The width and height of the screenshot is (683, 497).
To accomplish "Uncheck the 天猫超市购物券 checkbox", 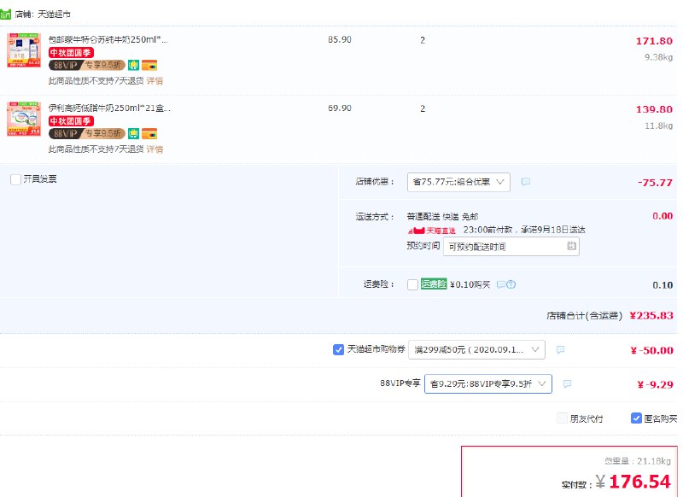I will pos(338,350).
